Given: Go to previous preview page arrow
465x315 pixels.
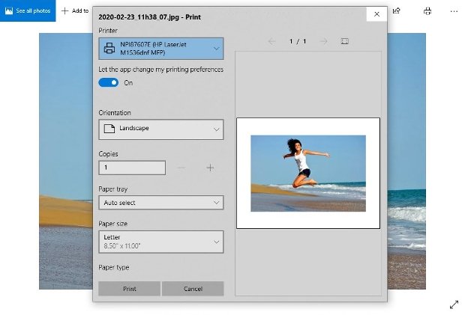Looking at the screenshot, I should pos(271,41).
